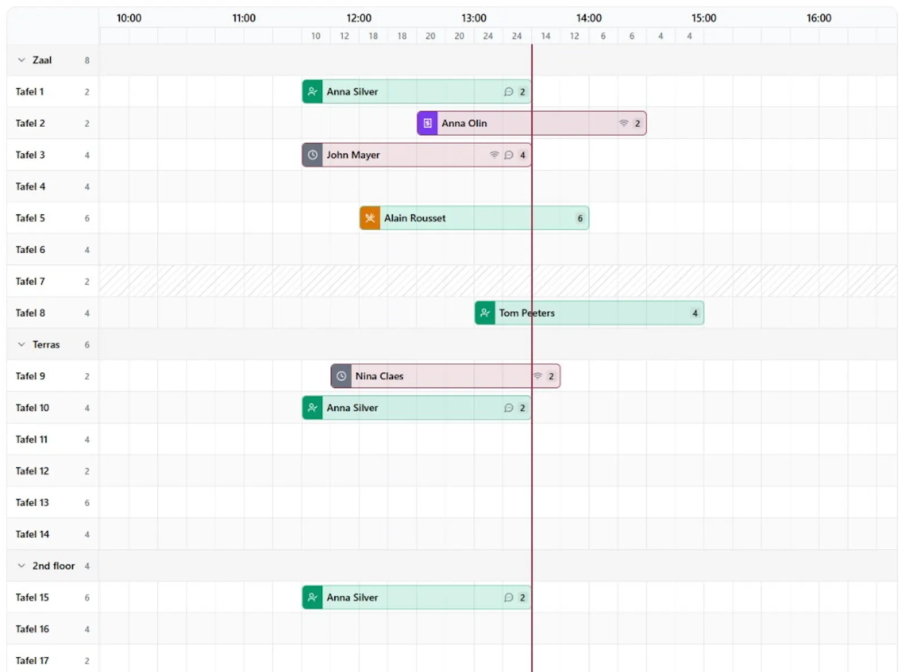Select the 14:00 time header
Image resolution: width=905 pixels, height=672 pixels.
589,18
